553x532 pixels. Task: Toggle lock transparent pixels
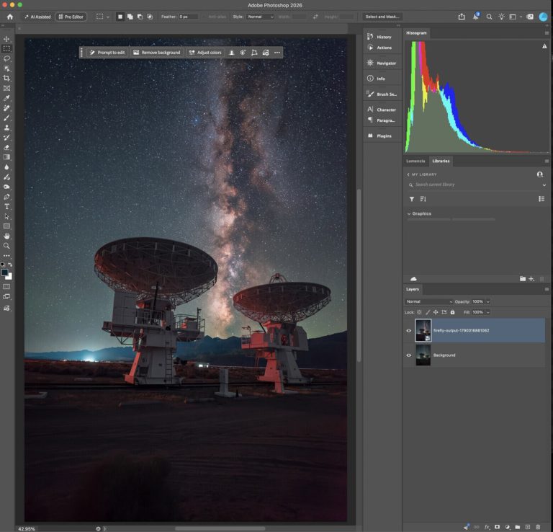coord(419,312)
